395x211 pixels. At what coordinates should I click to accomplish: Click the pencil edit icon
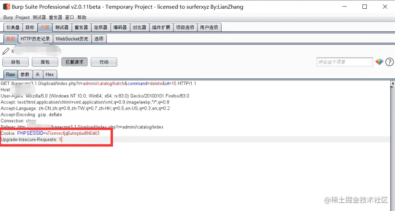point(6,51)
